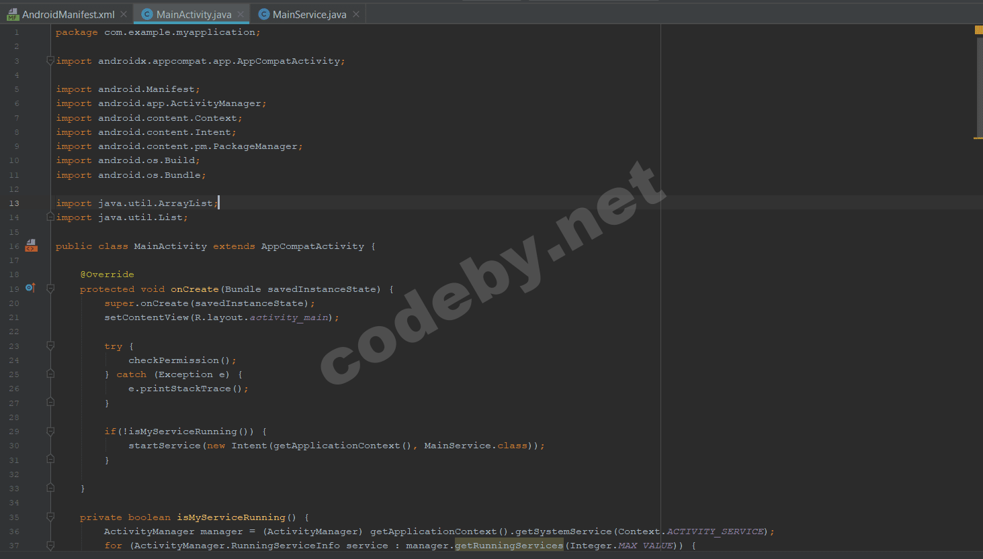Image resolution: width=983 pixels, height=559 pixels.
Task: Click isMyServiceRunning in the method declaration
Action: 231,517
